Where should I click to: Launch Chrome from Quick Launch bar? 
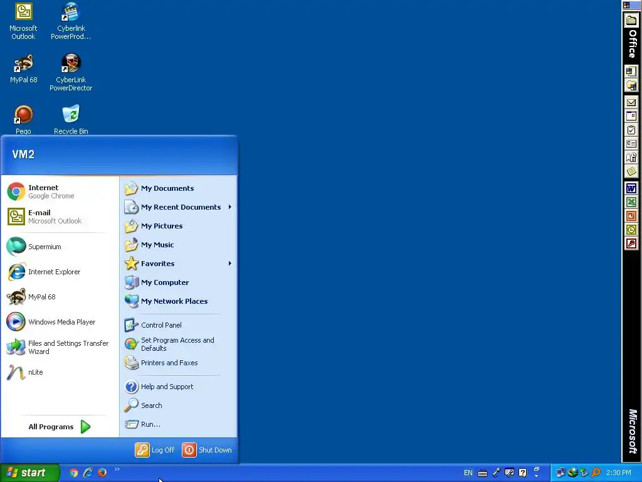(73, 473)
